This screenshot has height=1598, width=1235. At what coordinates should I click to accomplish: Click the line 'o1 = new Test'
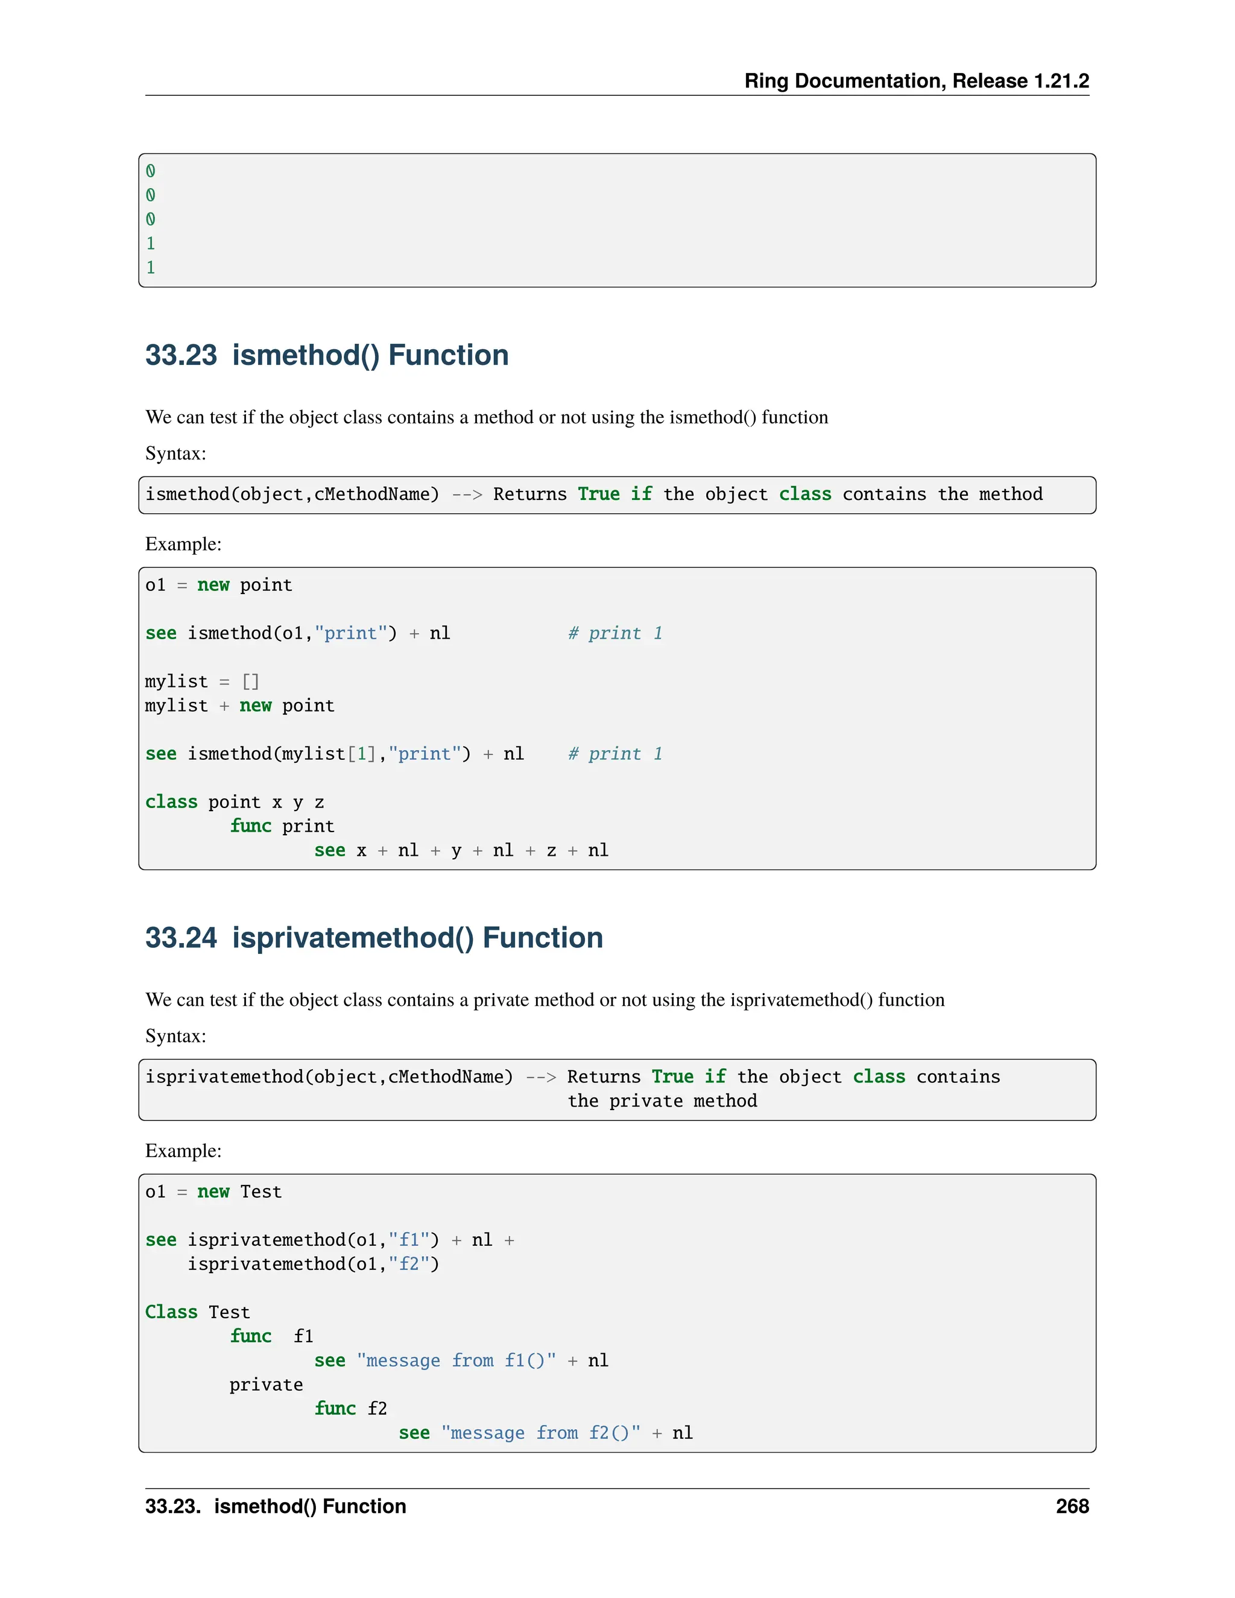[213, 1192]
